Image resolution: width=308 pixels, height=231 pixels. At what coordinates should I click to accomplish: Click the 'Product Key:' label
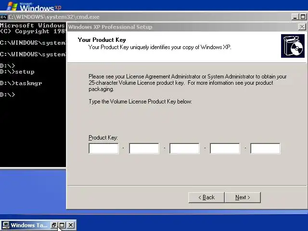(103, 138)
